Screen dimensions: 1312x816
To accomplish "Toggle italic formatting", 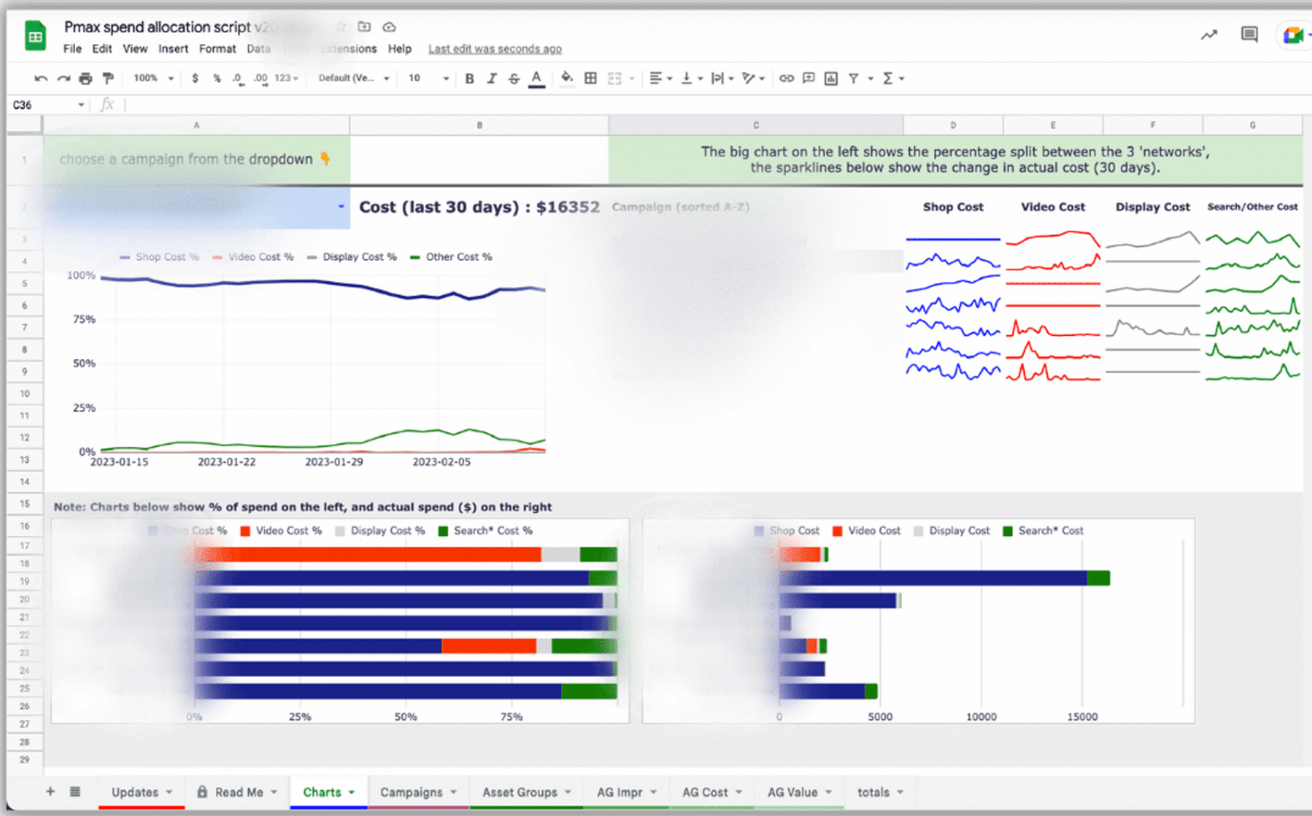I will (x=492, y=78).
